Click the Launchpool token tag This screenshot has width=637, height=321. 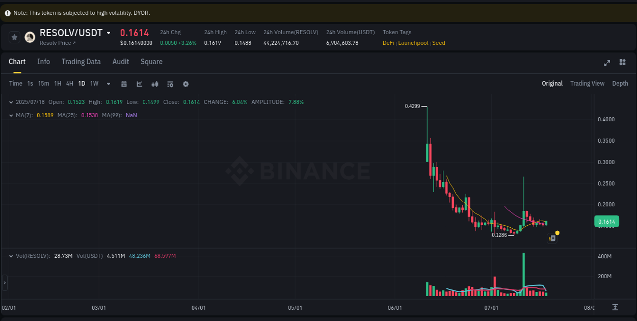pyautogui.click(x=413, y=43)
